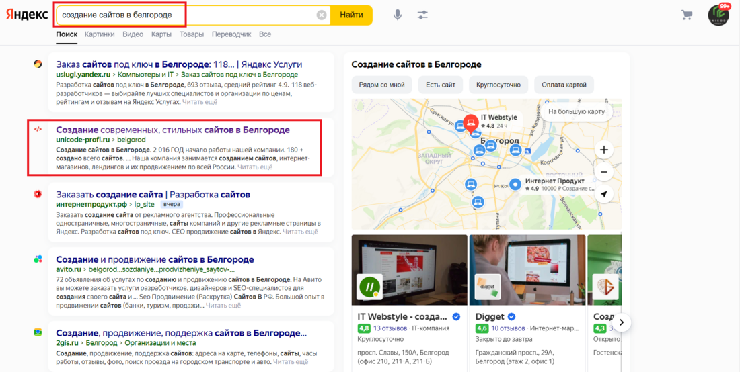
Task: Toggle the Круглосуточно filter
Action: coord(499,85)
